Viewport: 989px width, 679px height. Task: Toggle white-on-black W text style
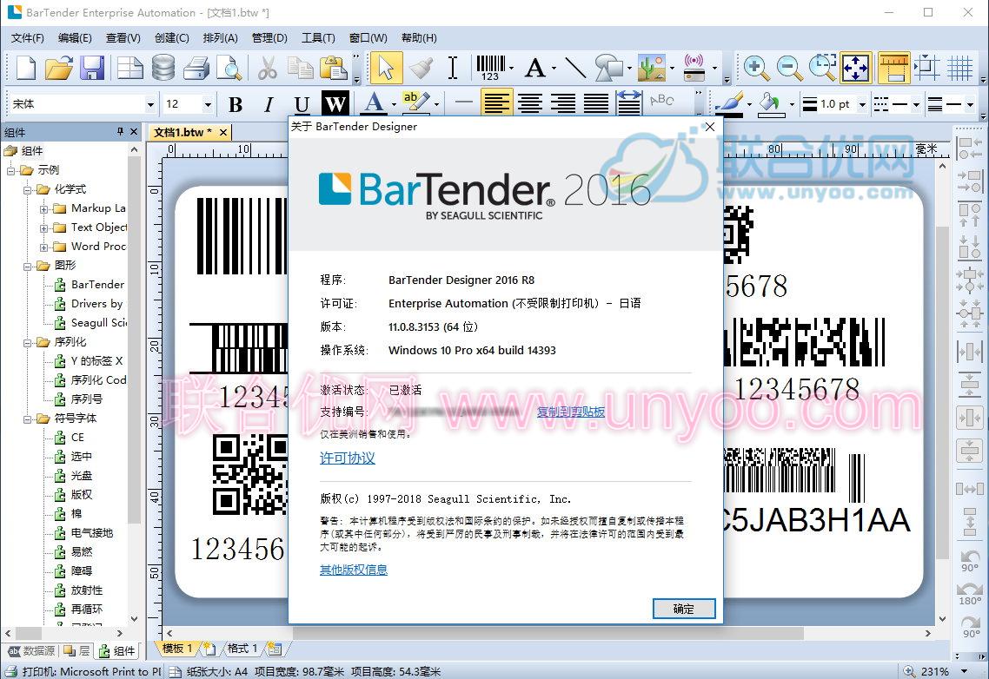click(335, 103)
